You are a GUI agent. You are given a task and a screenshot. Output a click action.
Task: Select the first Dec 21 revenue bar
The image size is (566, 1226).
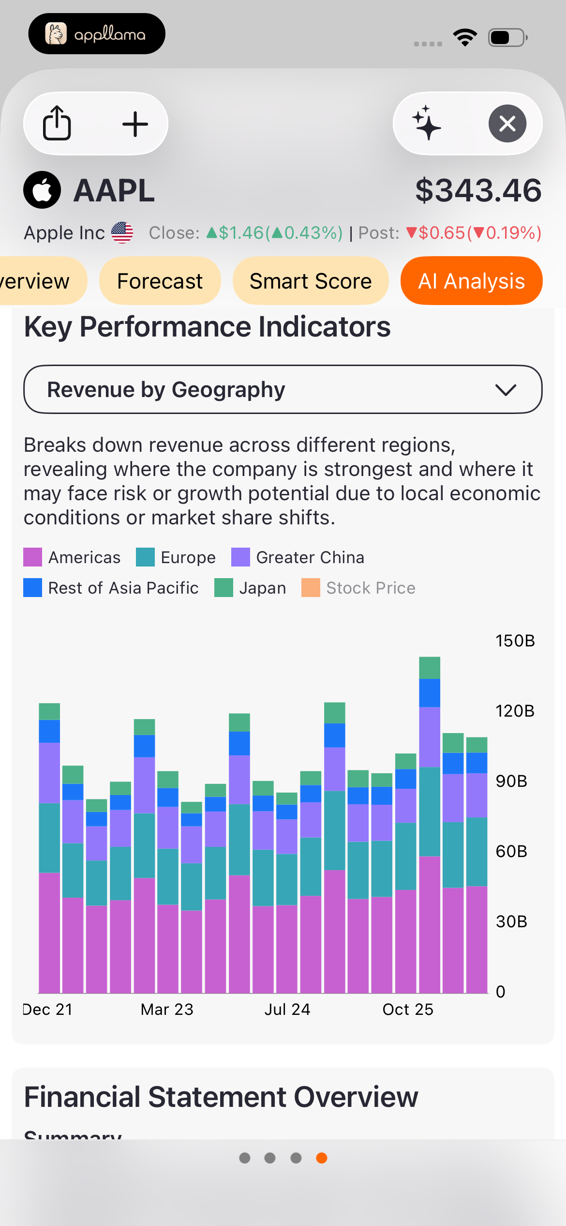pos(49,848)
